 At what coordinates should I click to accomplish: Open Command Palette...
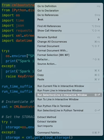click(69, 133)
